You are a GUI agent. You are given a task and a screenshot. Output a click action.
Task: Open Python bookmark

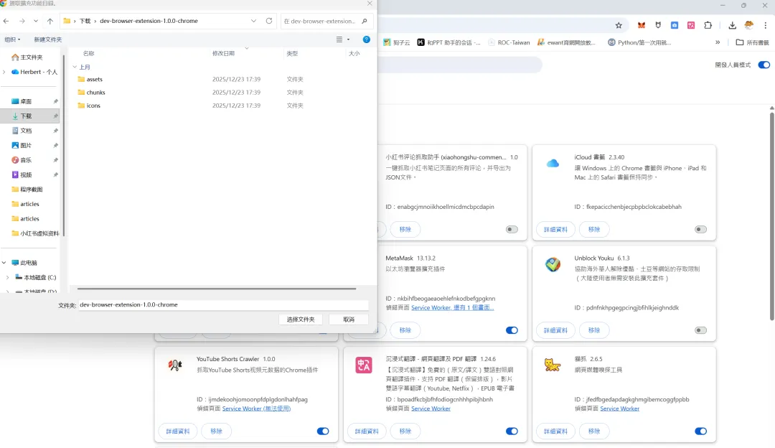pos(639,42)
